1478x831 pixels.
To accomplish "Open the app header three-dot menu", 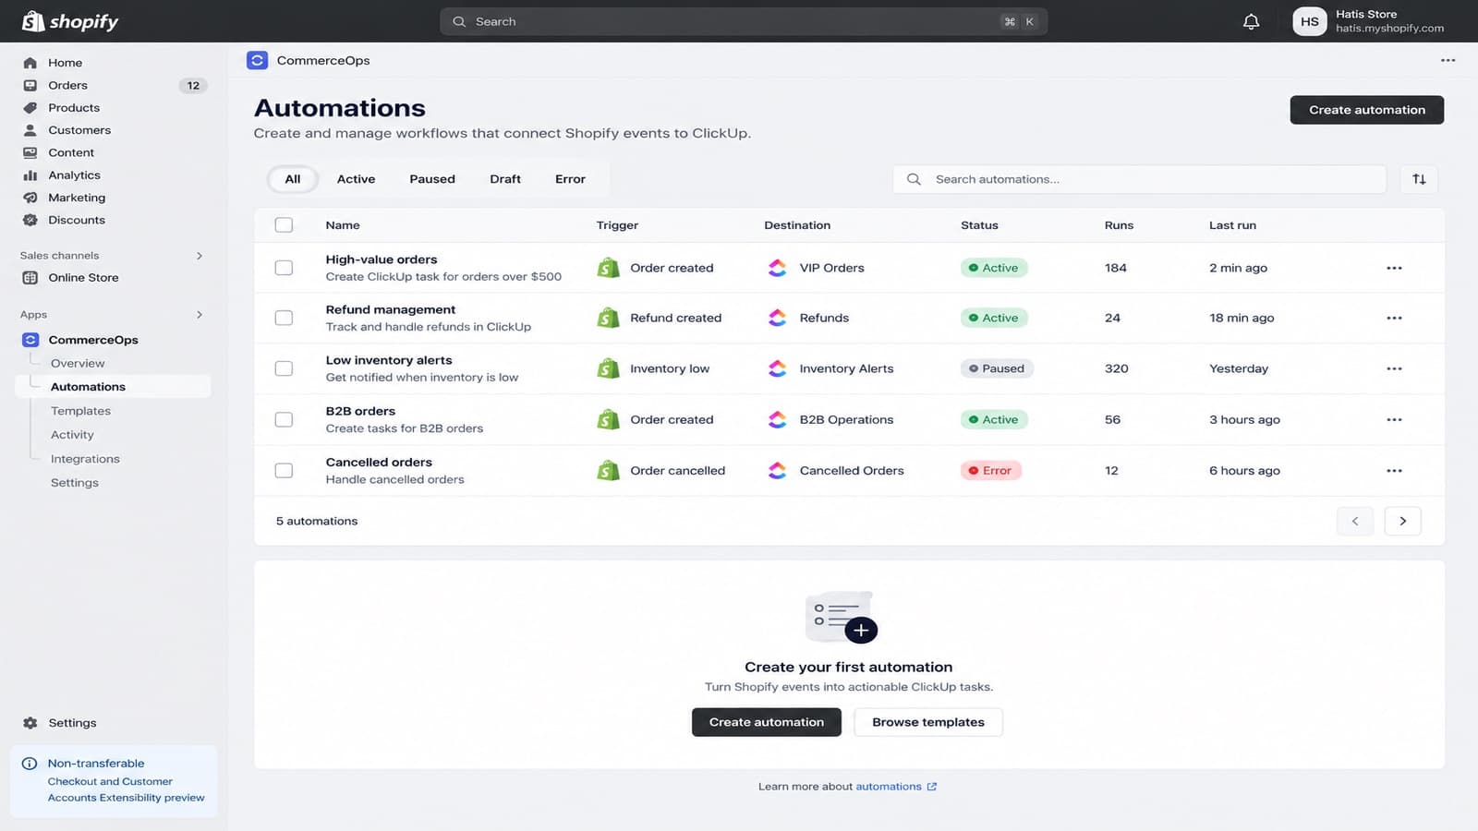I will pyautogui.click(x=1448, y=60).
